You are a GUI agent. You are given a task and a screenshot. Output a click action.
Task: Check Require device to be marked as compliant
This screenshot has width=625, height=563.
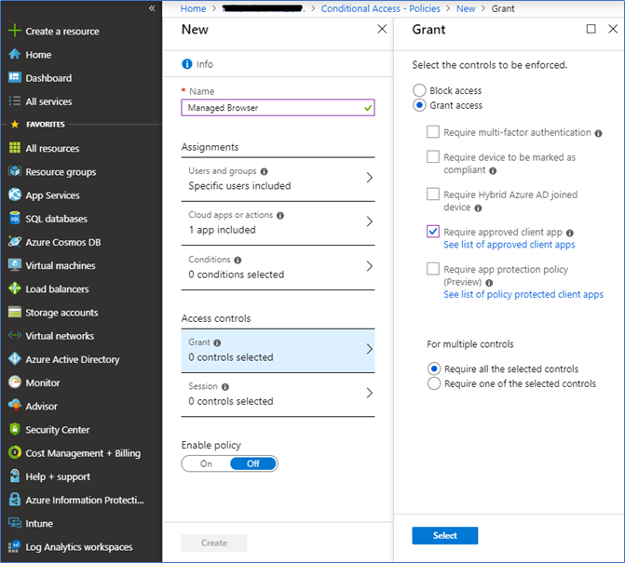tap(433, 156)
